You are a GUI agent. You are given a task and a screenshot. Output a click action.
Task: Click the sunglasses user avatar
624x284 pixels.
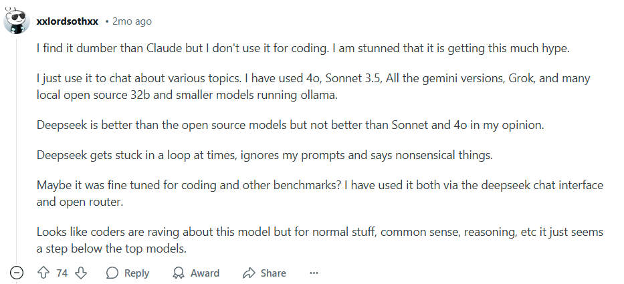17,21
